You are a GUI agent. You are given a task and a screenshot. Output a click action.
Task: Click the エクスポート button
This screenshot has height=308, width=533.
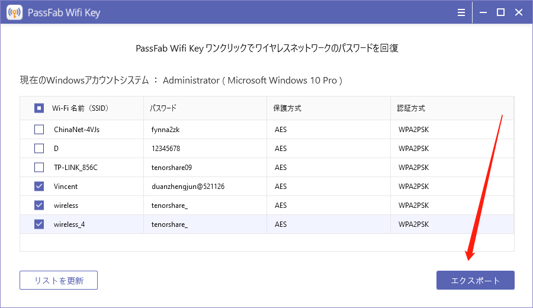(475, 280)
